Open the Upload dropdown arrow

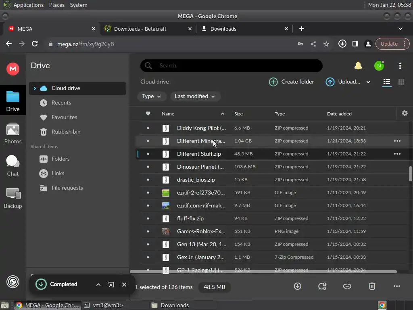point(368,82)
